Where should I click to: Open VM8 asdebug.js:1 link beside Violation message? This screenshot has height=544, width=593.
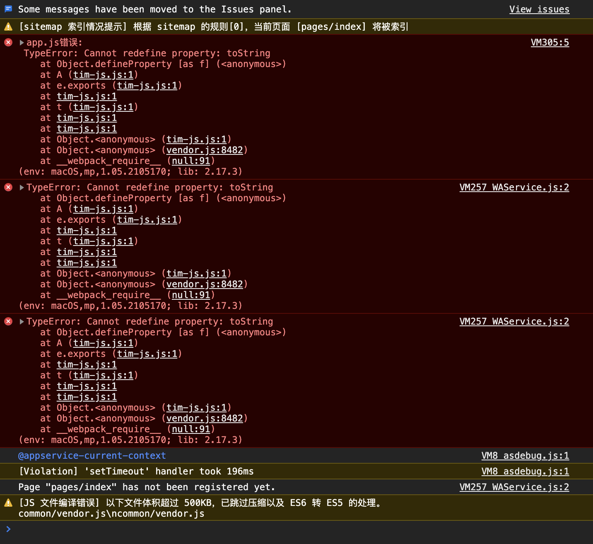[525, 471]
